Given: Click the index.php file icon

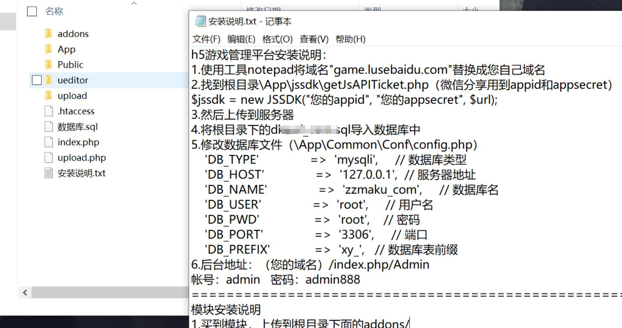Looking at the screenshot, I should pos(48,142).
